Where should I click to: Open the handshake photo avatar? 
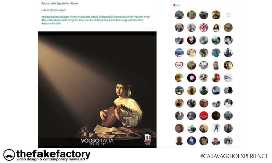(x=204, y=65)
